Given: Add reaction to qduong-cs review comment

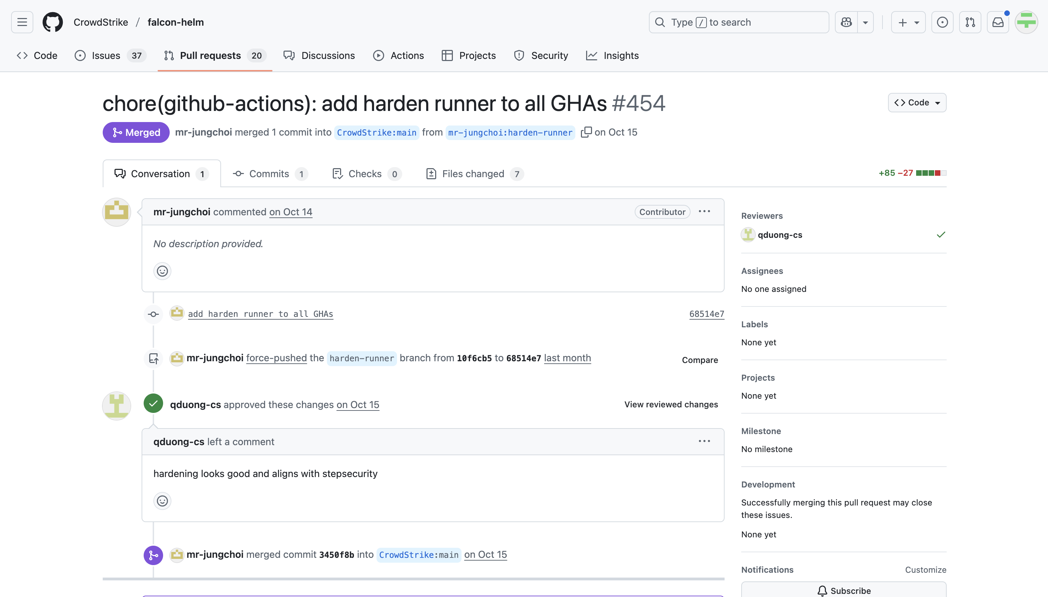Looking at the screenshot, I should (162, 501).
